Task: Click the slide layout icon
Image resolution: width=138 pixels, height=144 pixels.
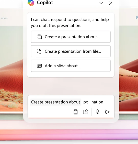Action: point(39,66)
